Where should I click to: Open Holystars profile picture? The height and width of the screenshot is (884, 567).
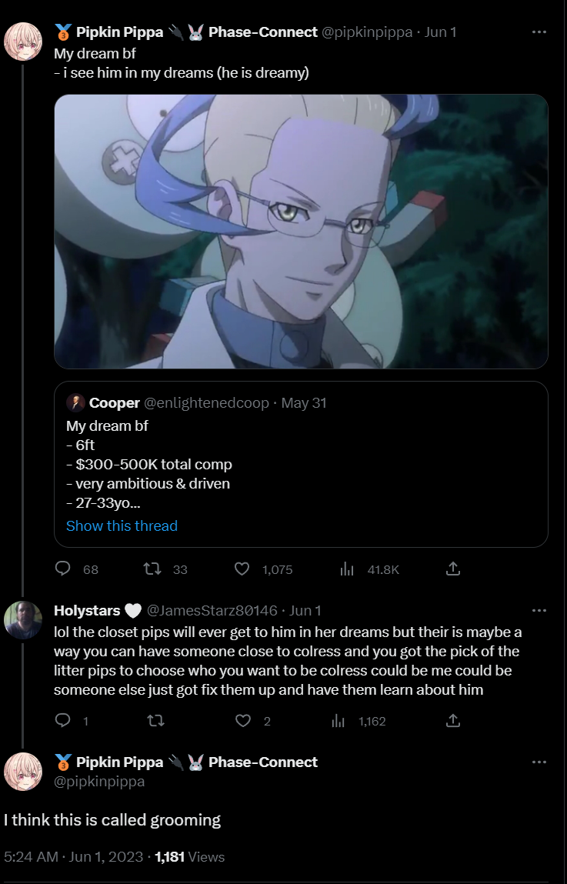[x=23, y=620]
